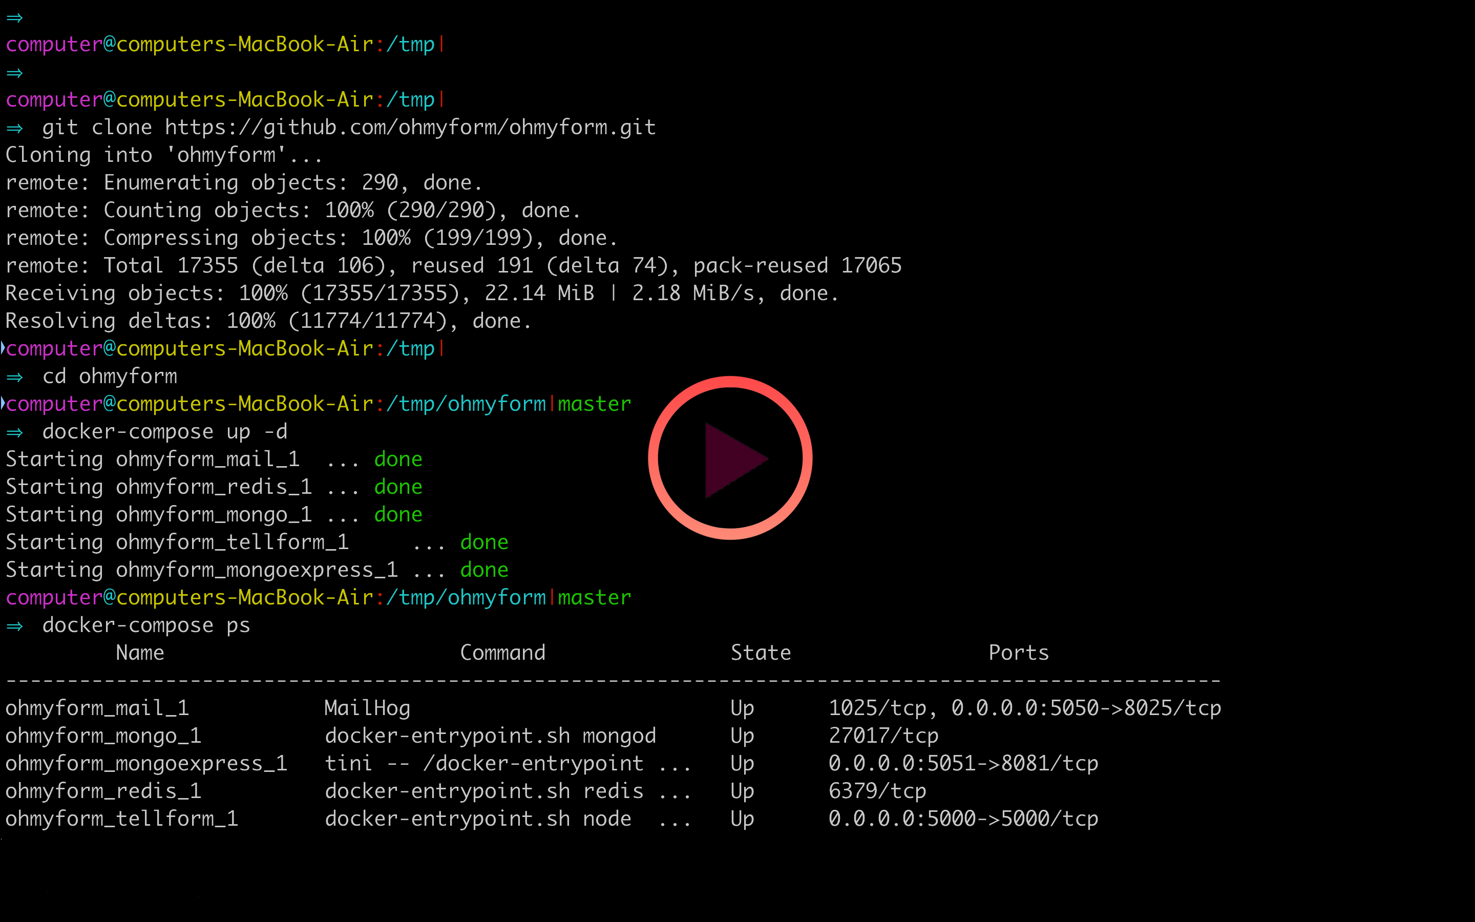The image size is (1475, 922).
Task: Click port '0.0.0.0:5000->5000/tcp'
Action: tap(963, 819)
